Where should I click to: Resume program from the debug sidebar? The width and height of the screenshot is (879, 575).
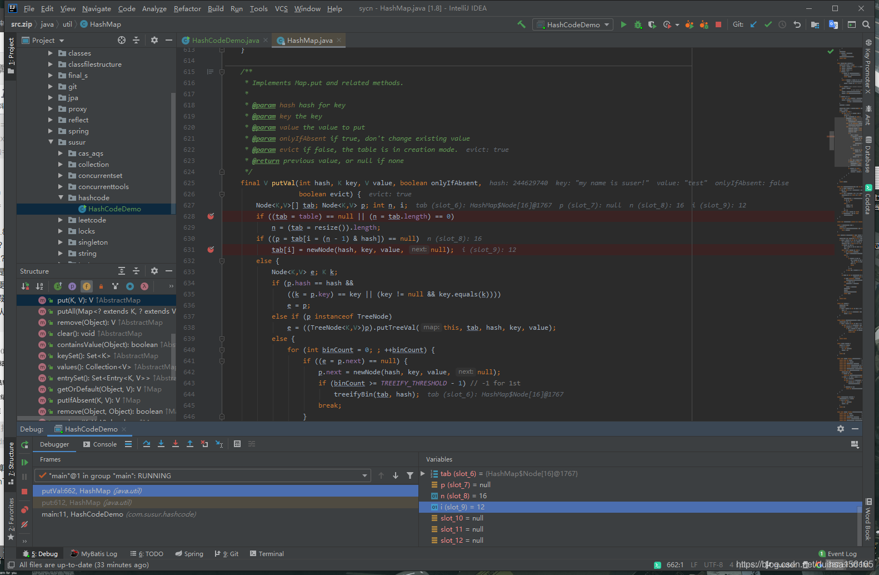tap(24, 462)
